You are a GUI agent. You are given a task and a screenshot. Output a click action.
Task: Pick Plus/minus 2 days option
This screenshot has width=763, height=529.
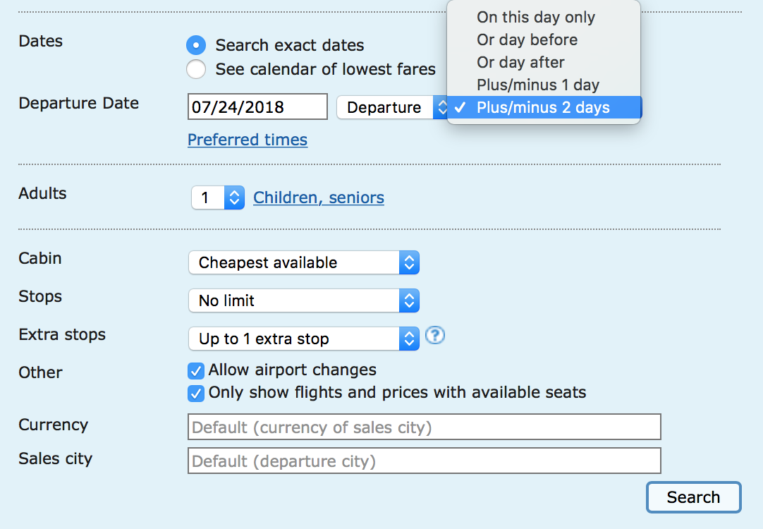tap(543, 108)
